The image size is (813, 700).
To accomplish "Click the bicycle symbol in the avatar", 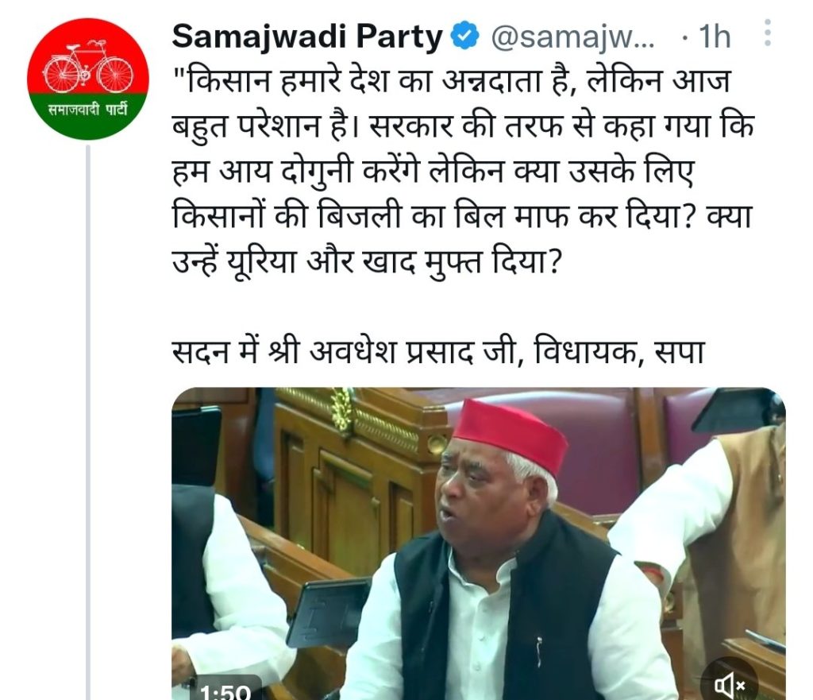I will coord(88,67).
